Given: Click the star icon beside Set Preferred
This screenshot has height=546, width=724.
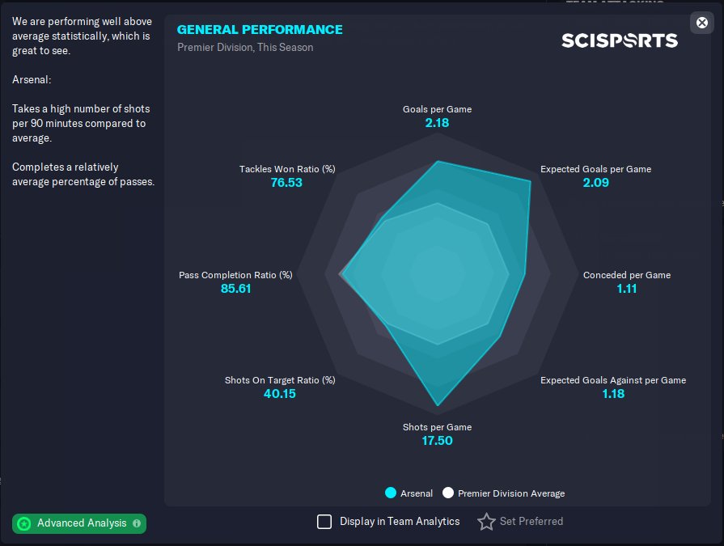Looking at the screenshot, I should (486, 522).
